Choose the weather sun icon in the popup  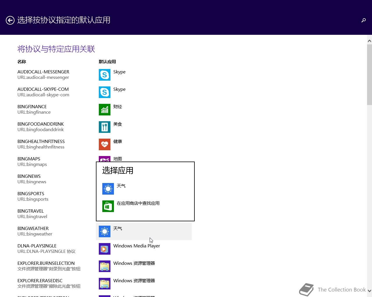point(108,189)
